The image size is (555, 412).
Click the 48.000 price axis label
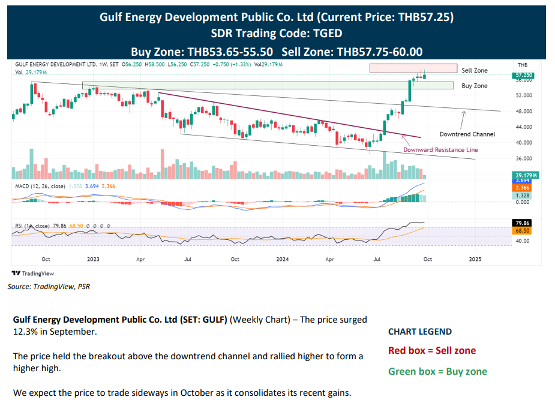pos(524,112)
